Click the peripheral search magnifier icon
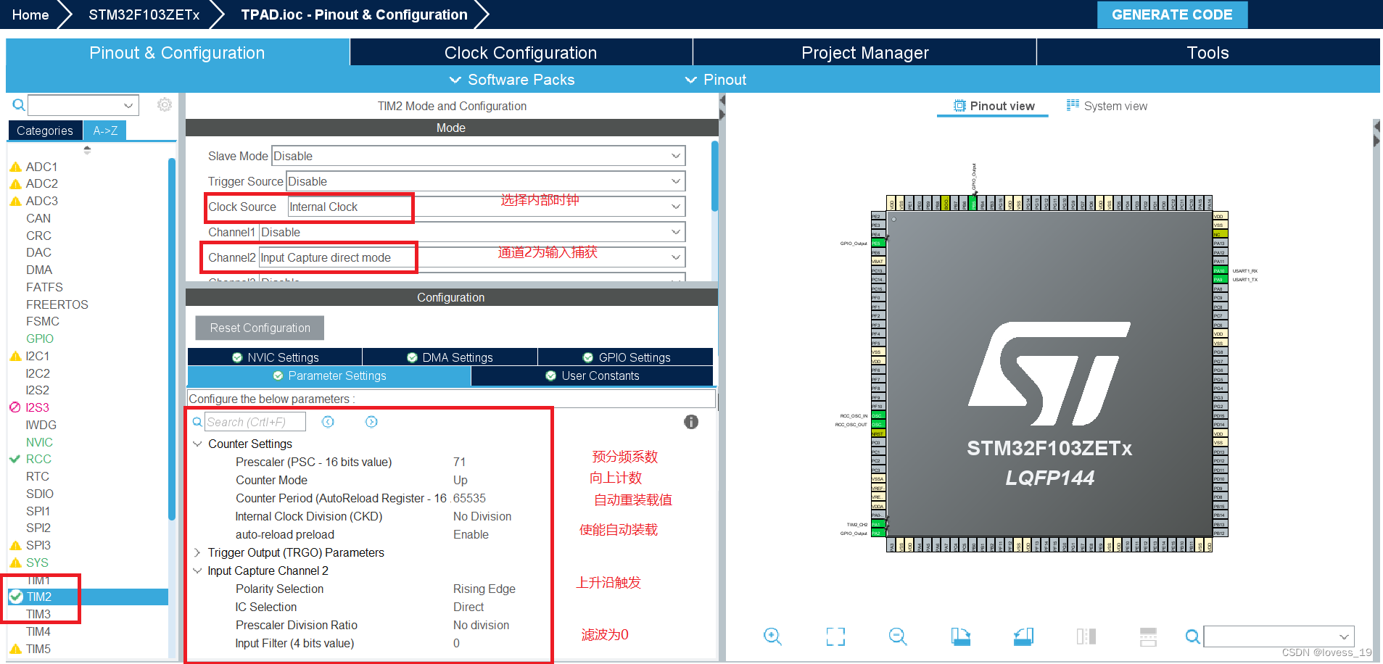Screen dimensions: 1383x664 pos(18,105)
